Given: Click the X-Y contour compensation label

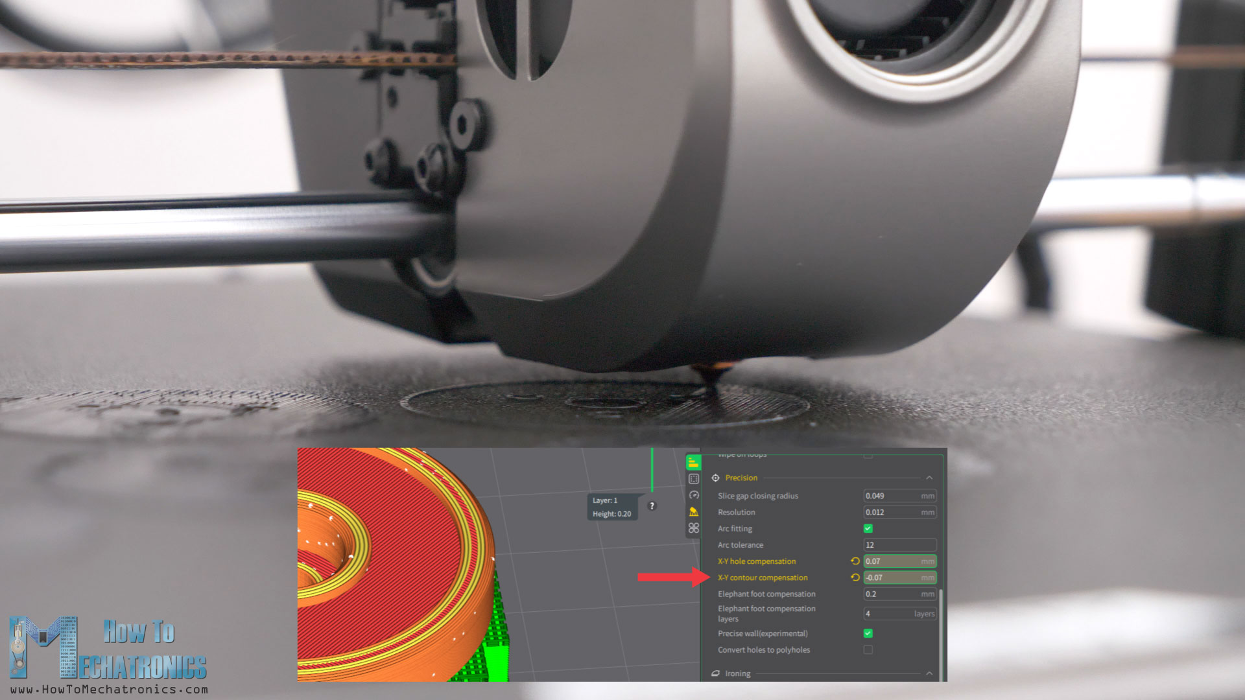Looking at the screenshot, I should [x=763, y=577].
